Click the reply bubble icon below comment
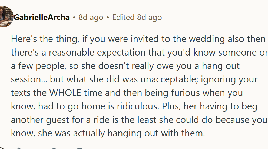 point(80,148)
